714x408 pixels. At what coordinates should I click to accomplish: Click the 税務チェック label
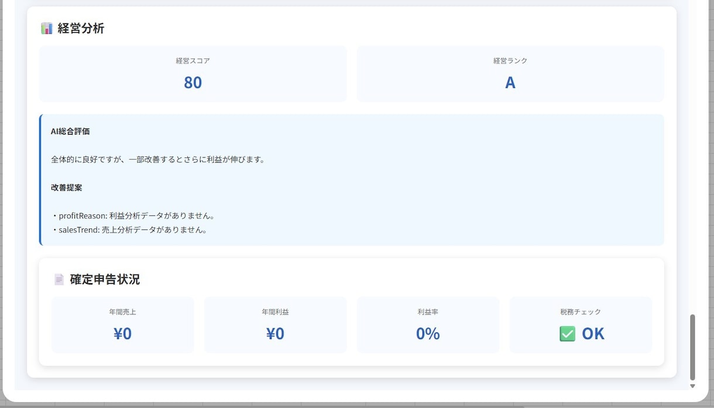click(x=581, y=312)
